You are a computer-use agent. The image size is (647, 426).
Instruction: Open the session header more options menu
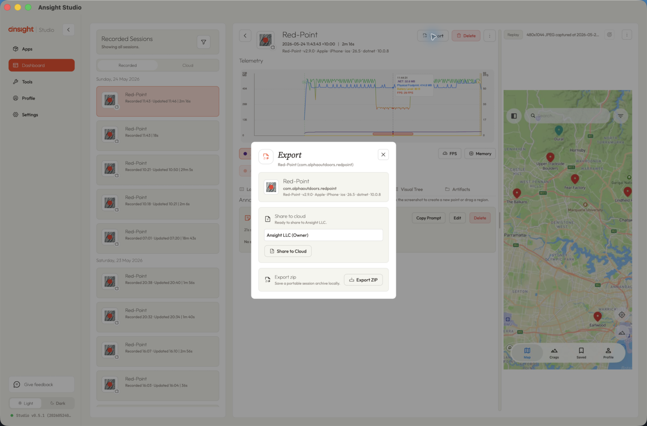click(489, 36)
